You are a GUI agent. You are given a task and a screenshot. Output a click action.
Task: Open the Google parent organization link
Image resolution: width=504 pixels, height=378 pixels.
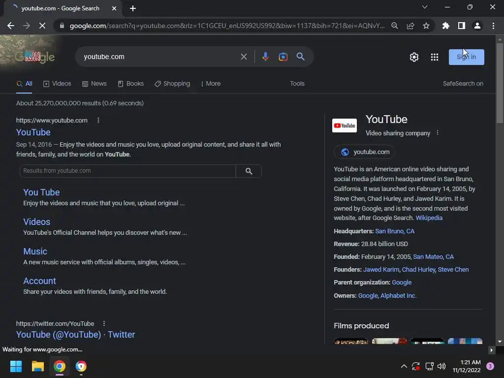point(402,283)
